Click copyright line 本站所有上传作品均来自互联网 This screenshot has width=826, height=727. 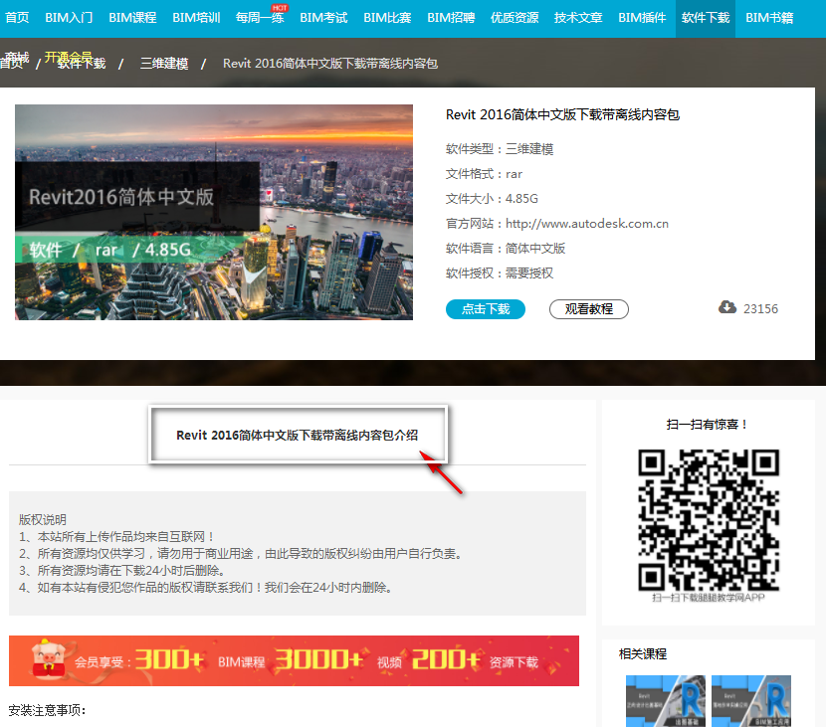115,536
